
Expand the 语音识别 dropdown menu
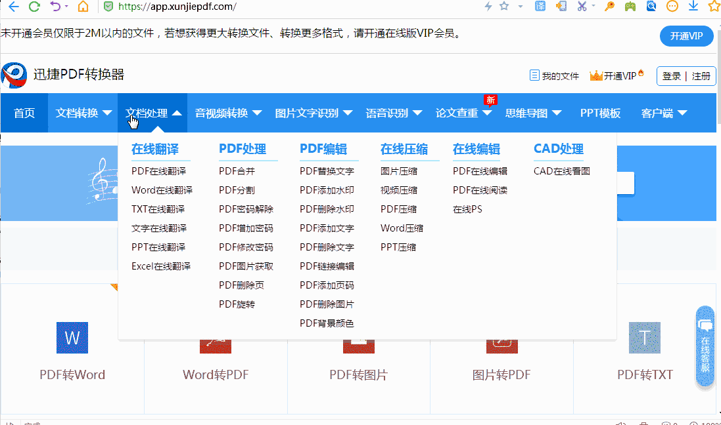tap(394, 113)
